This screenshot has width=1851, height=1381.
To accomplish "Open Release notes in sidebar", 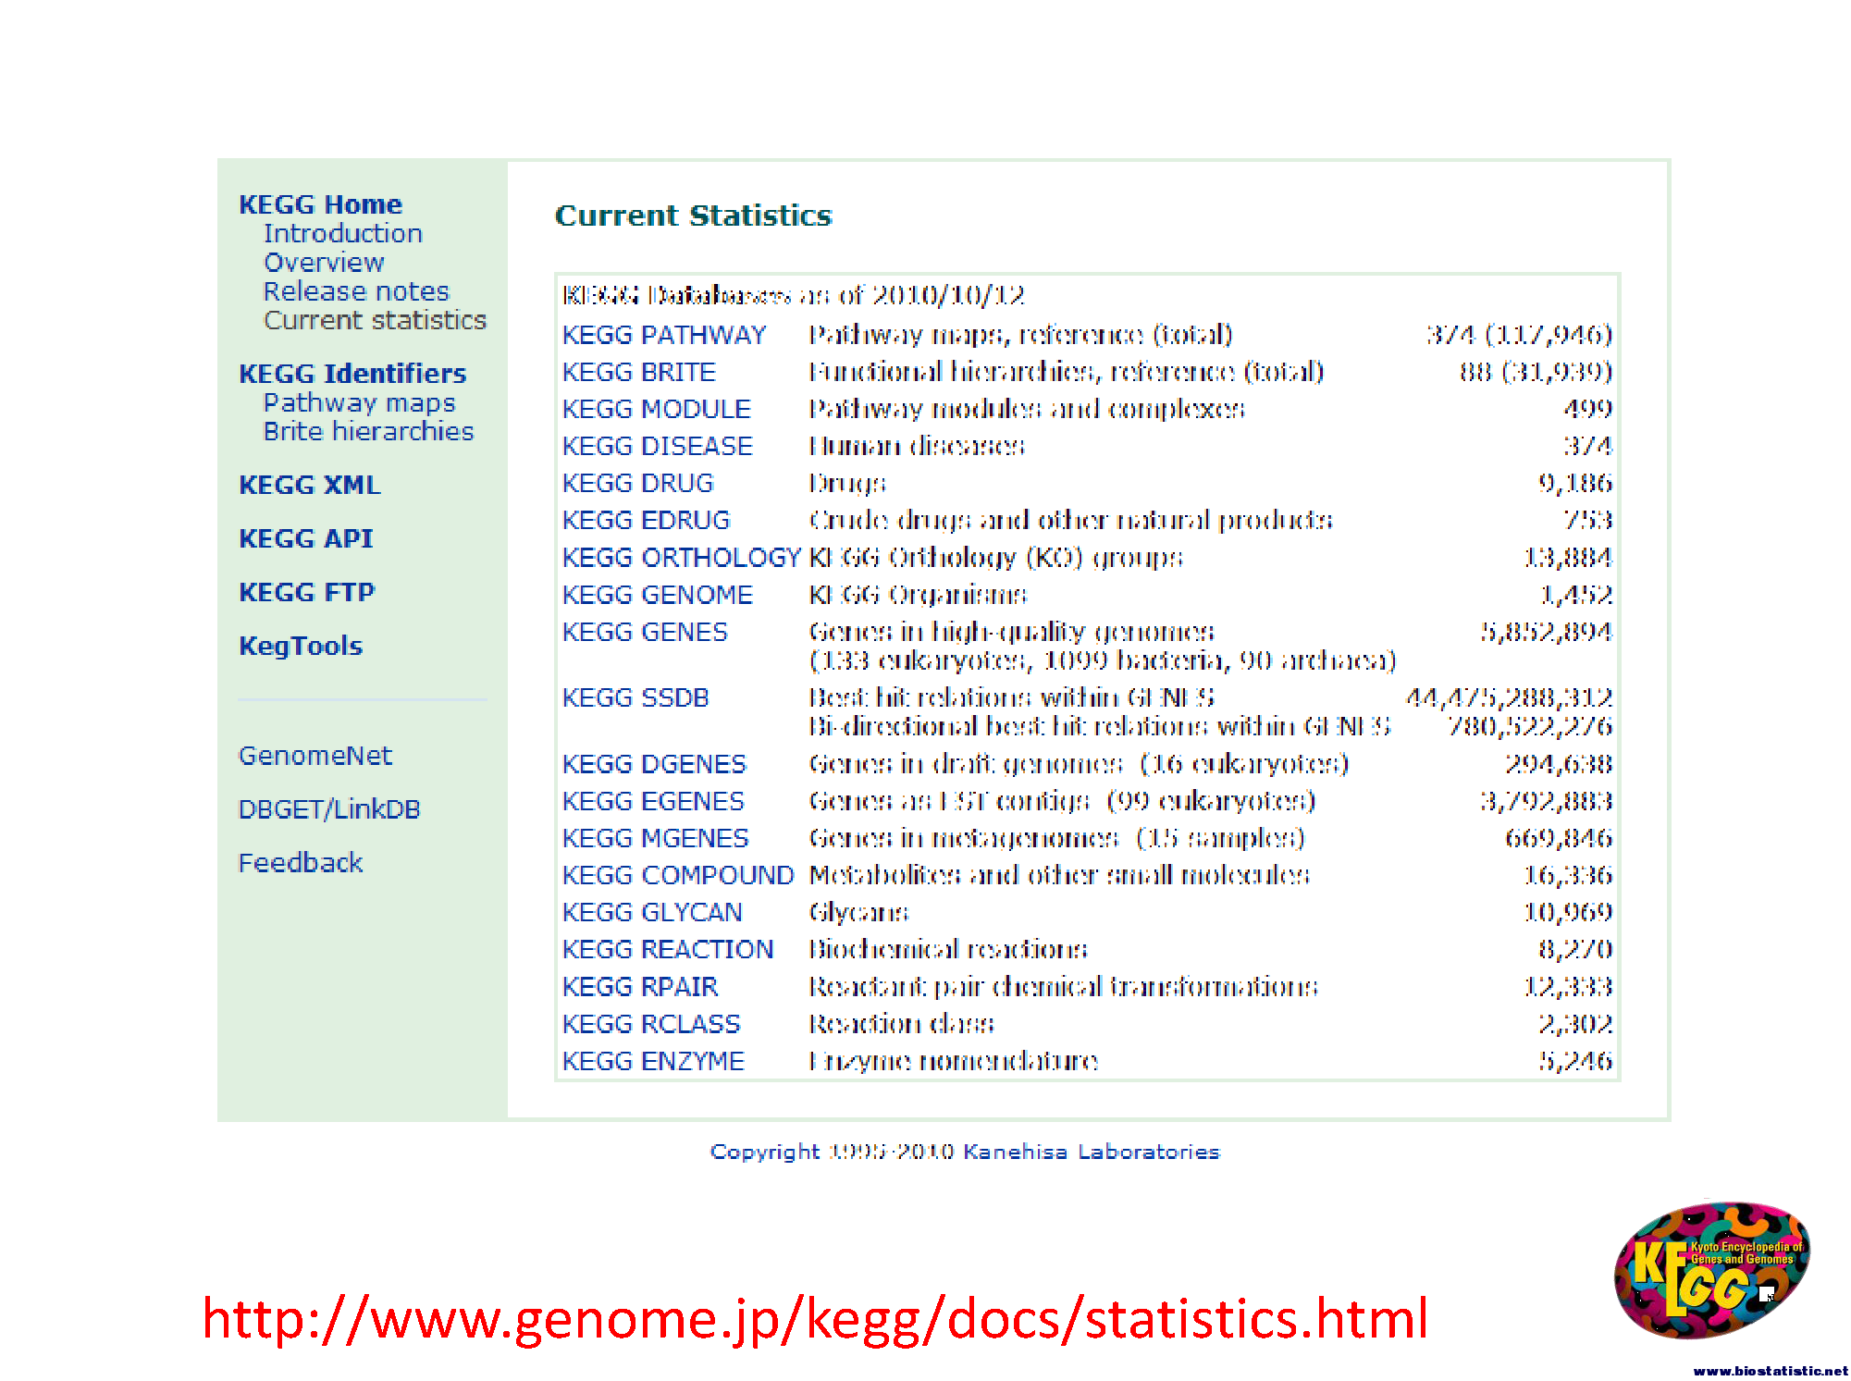I will (356, 291).
